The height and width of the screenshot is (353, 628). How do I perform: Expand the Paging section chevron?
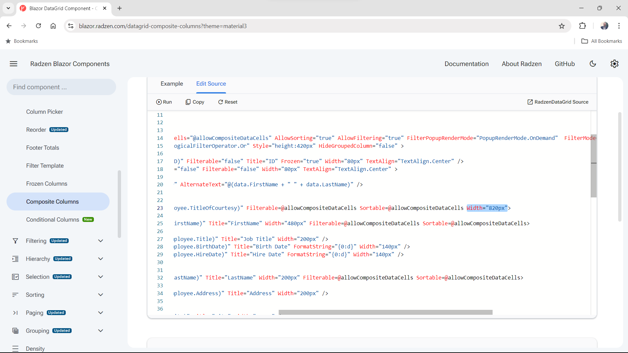[100, 312]
